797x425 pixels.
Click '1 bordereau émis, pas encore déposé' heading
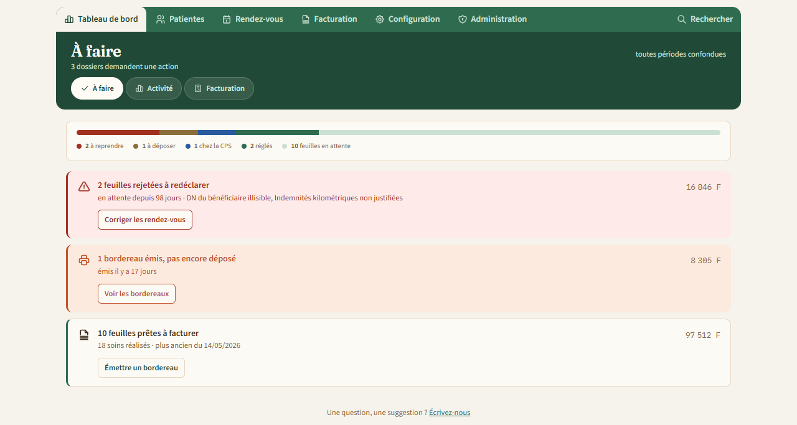point(167,259)
